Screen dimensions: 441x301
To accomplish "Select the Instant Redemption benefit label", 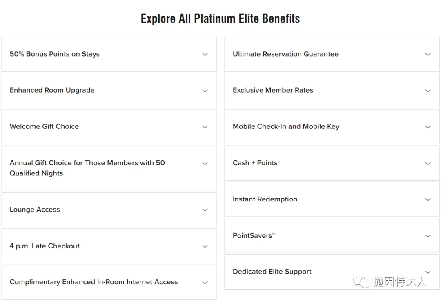I will [x=265, y=199].
